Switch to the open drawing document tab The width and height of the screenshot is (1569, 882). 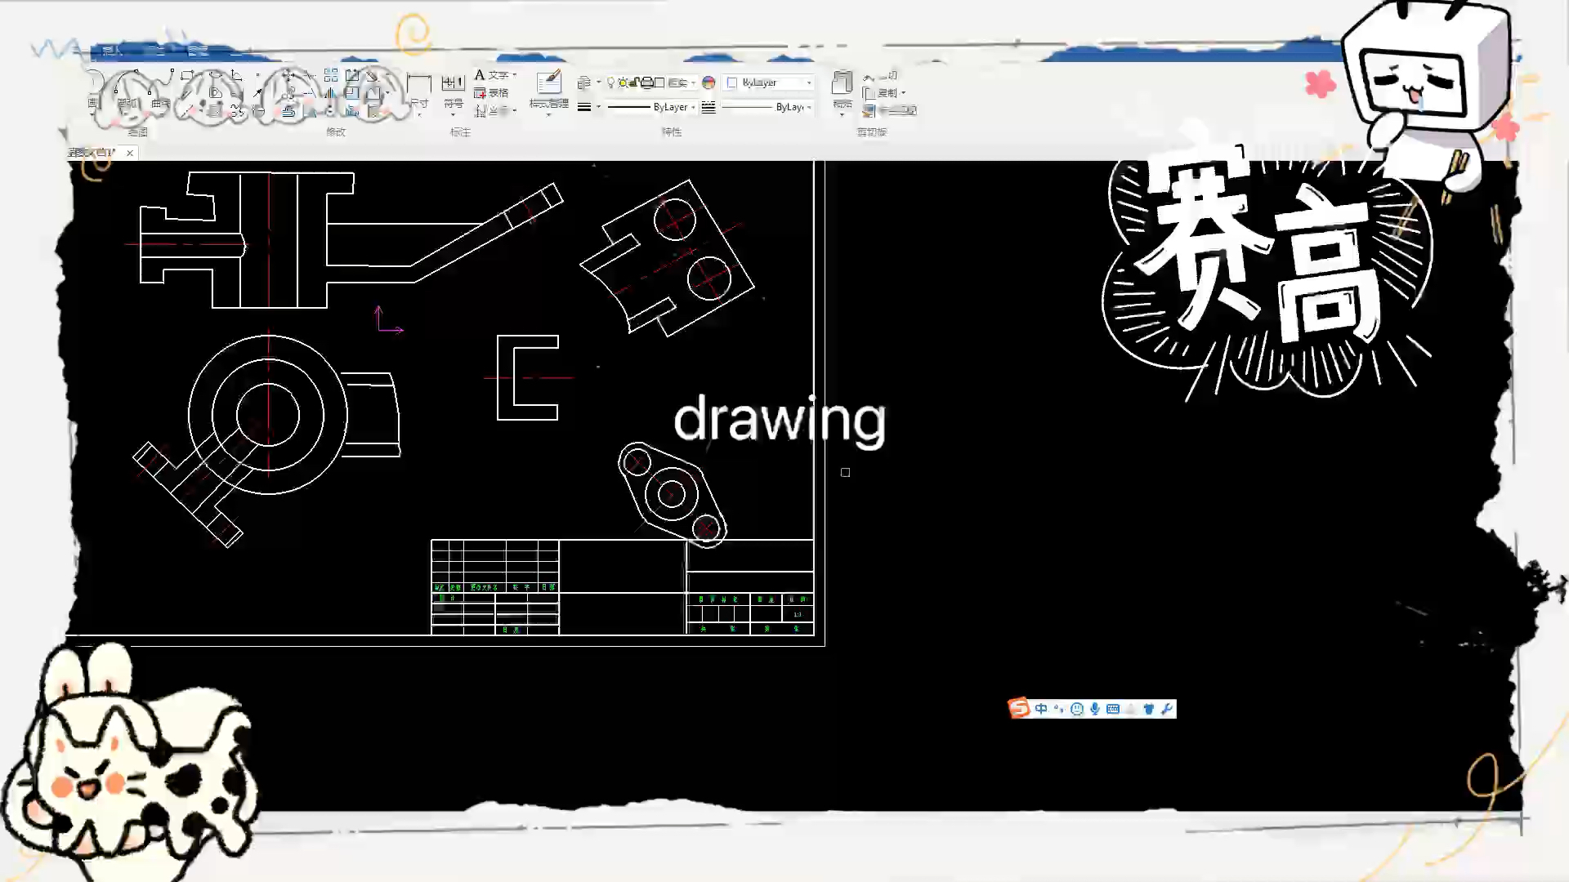pyautogui.click(x=92, y=153)
